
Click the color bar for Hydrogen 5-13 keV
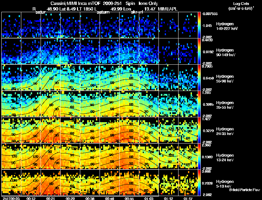[x=199, y=183]
